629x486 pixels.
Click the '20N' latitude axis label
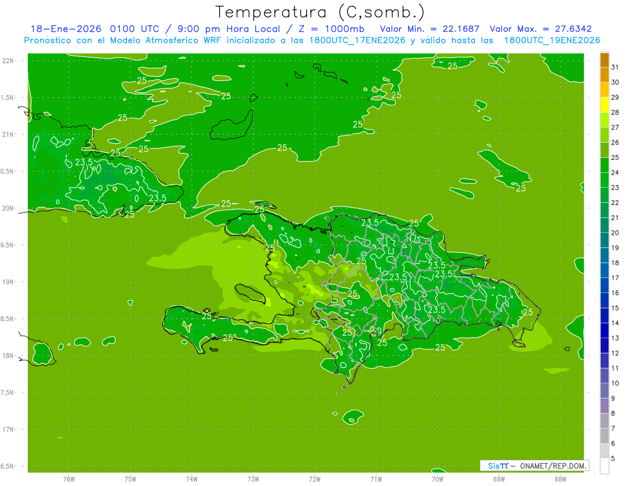click(8, 208)
